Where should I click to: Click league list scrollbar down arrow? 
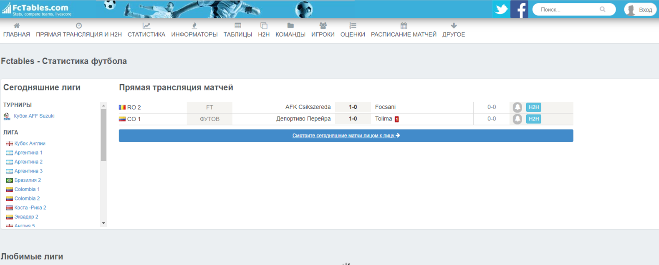click(104, 223)
